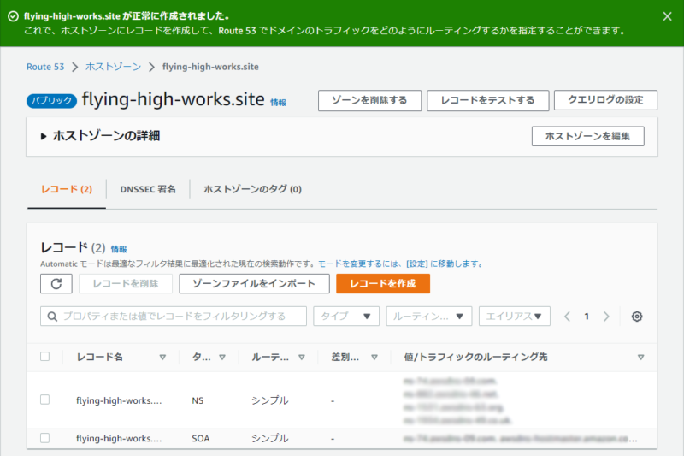
Task: Switch to DNSSEC 署名 tab
Action: [148, 189]
